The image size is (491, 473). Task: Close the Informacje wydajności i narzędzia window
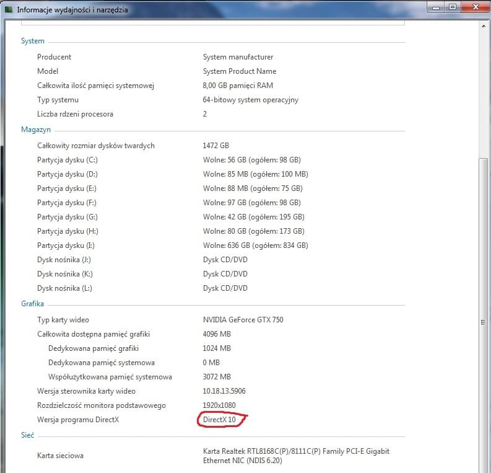(x=476, y=7)
